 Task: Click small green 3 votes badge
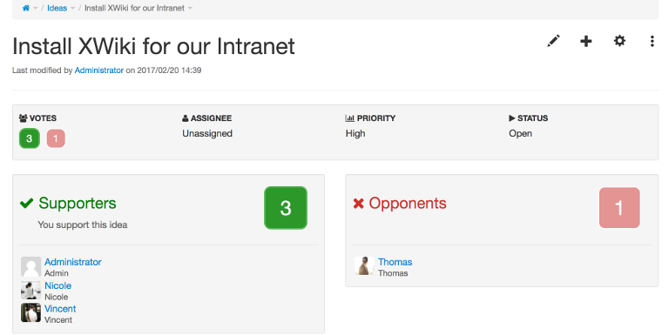30,138
